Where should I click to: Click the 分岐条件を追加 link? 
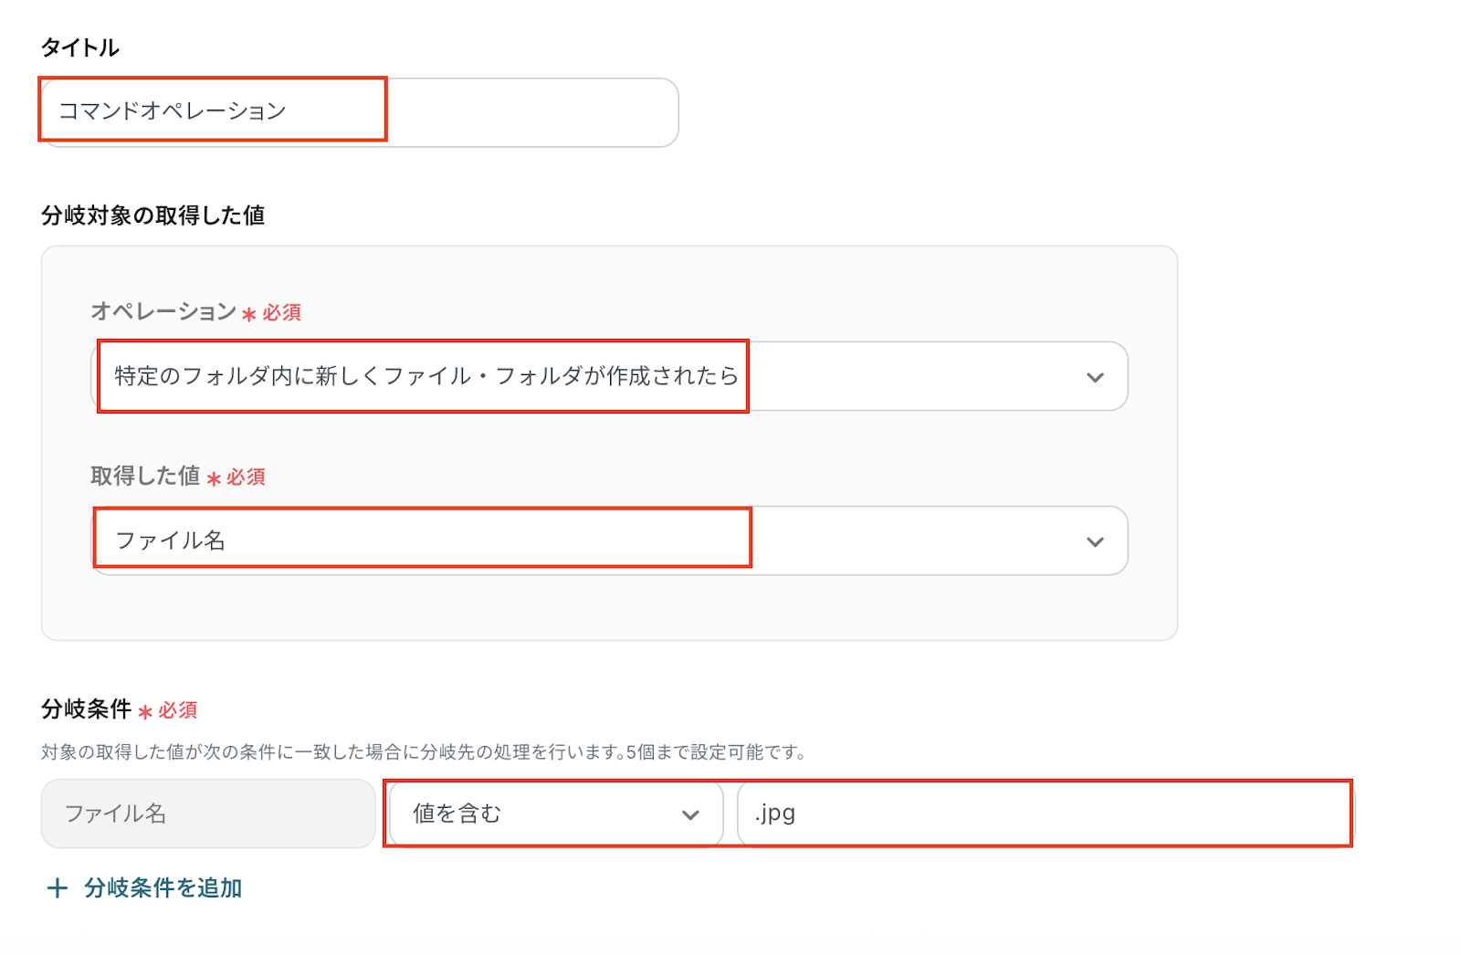[x=163, y=887]
